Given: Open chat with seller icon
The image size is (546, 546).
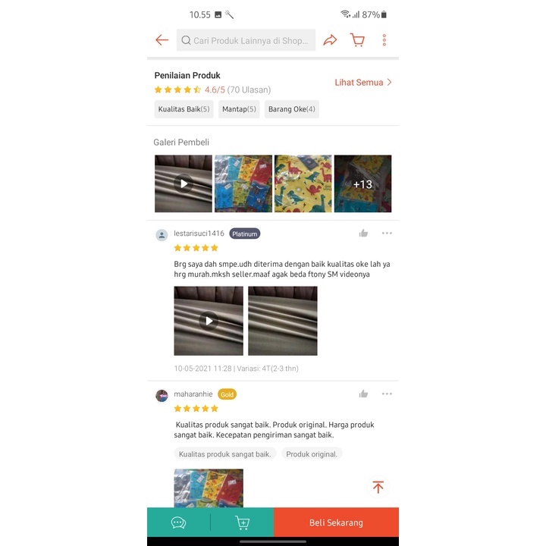Looking at the screenshot, I should 178,522.
